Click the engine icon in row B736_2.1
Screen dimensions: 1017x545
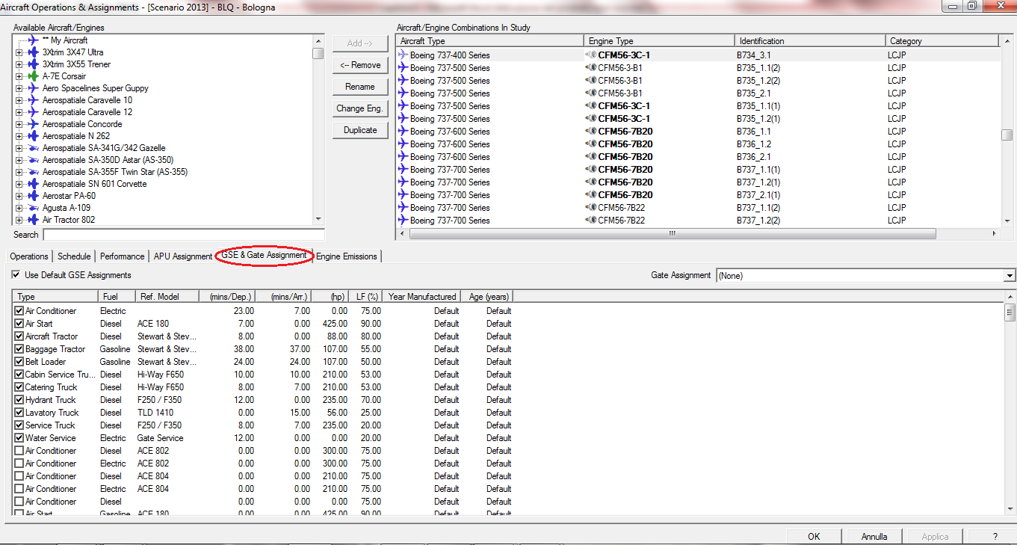pos(590,156)
